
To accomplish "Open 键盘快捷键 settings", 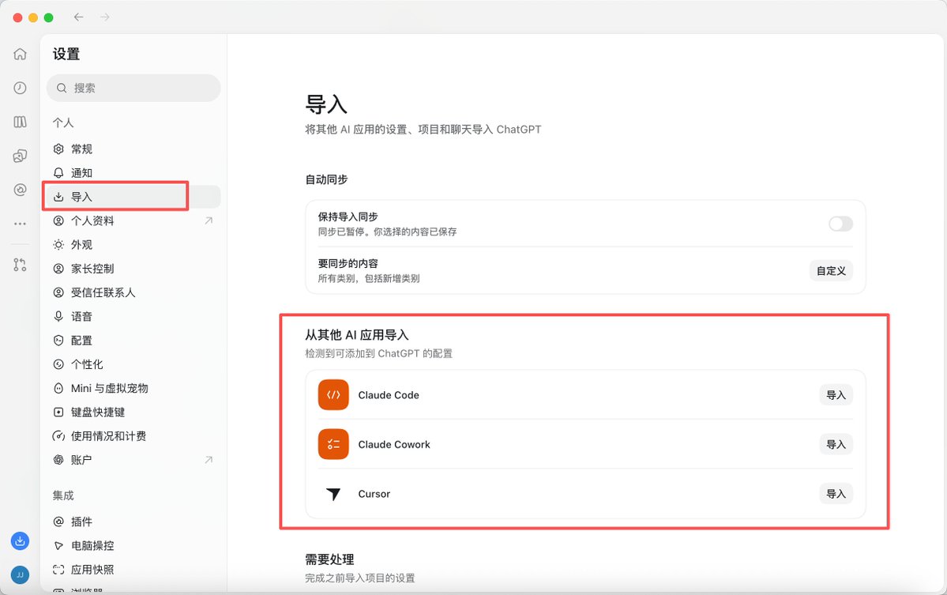I will (x=133, y=412).
